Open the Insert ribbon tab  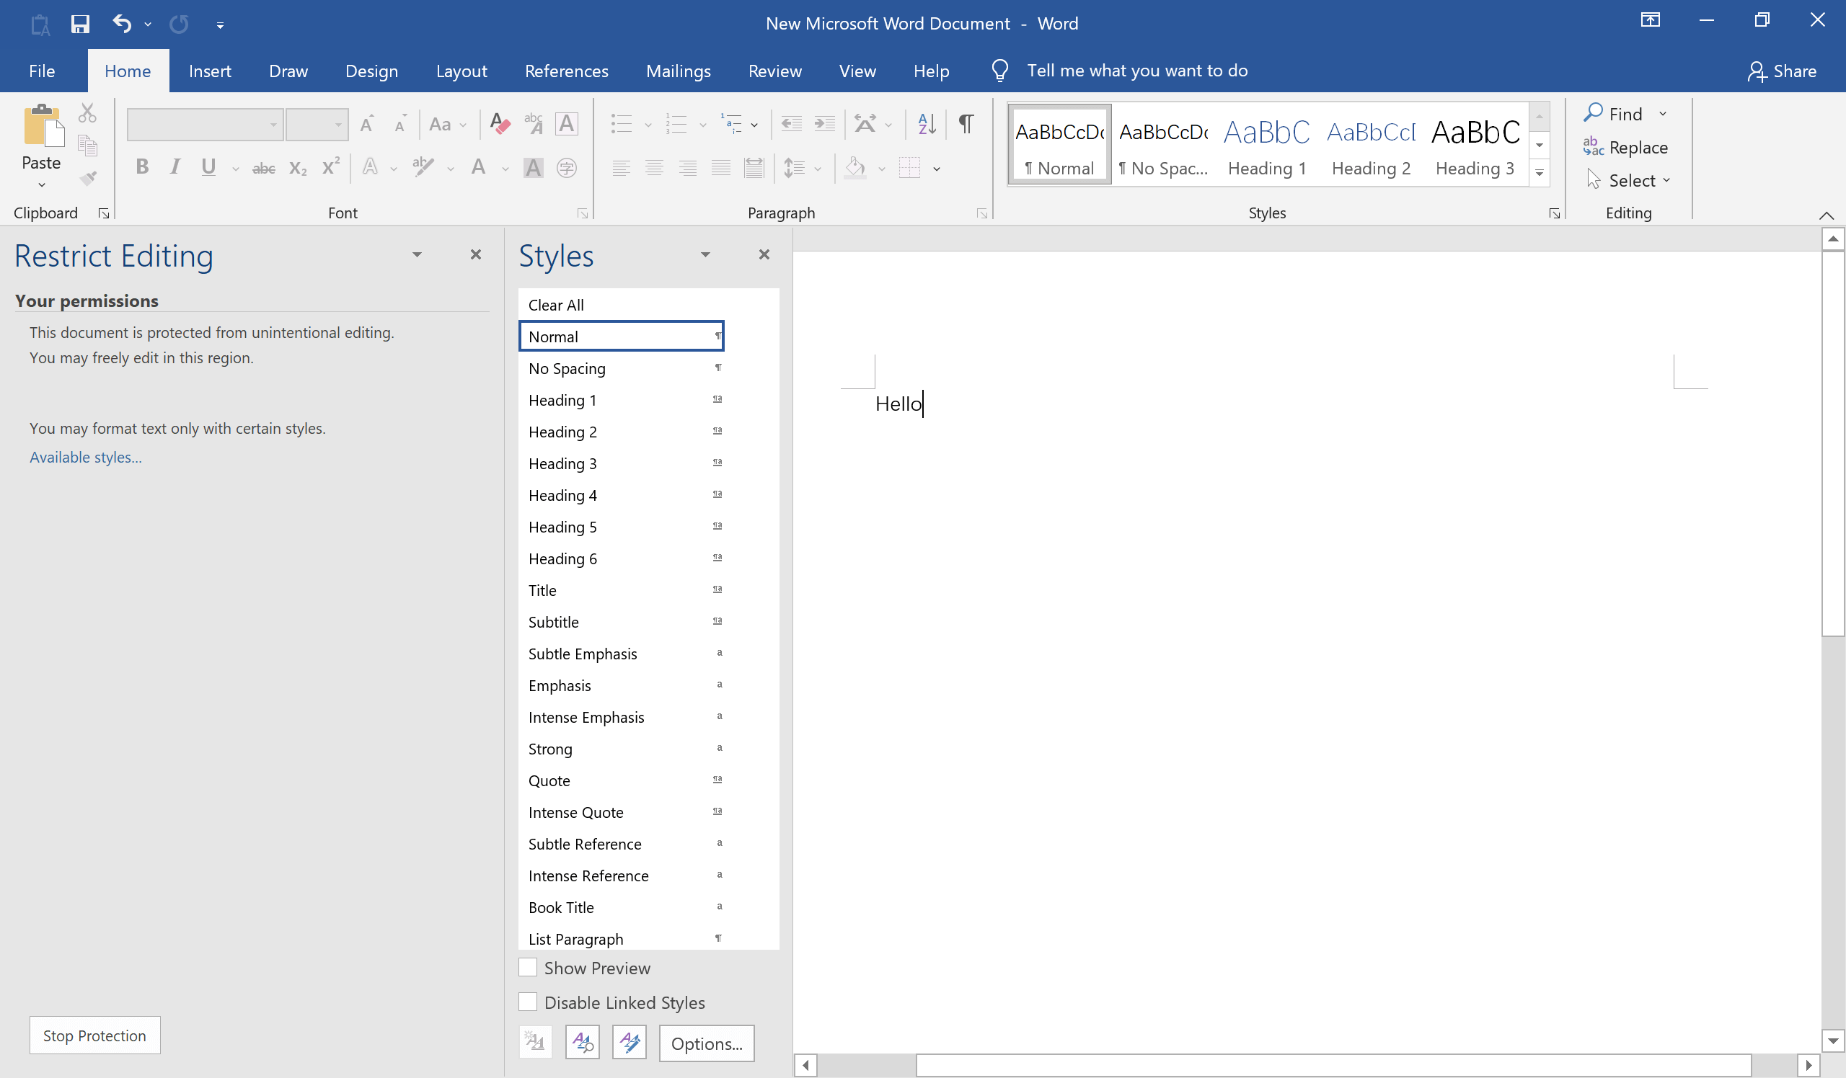tap(208, 71)
